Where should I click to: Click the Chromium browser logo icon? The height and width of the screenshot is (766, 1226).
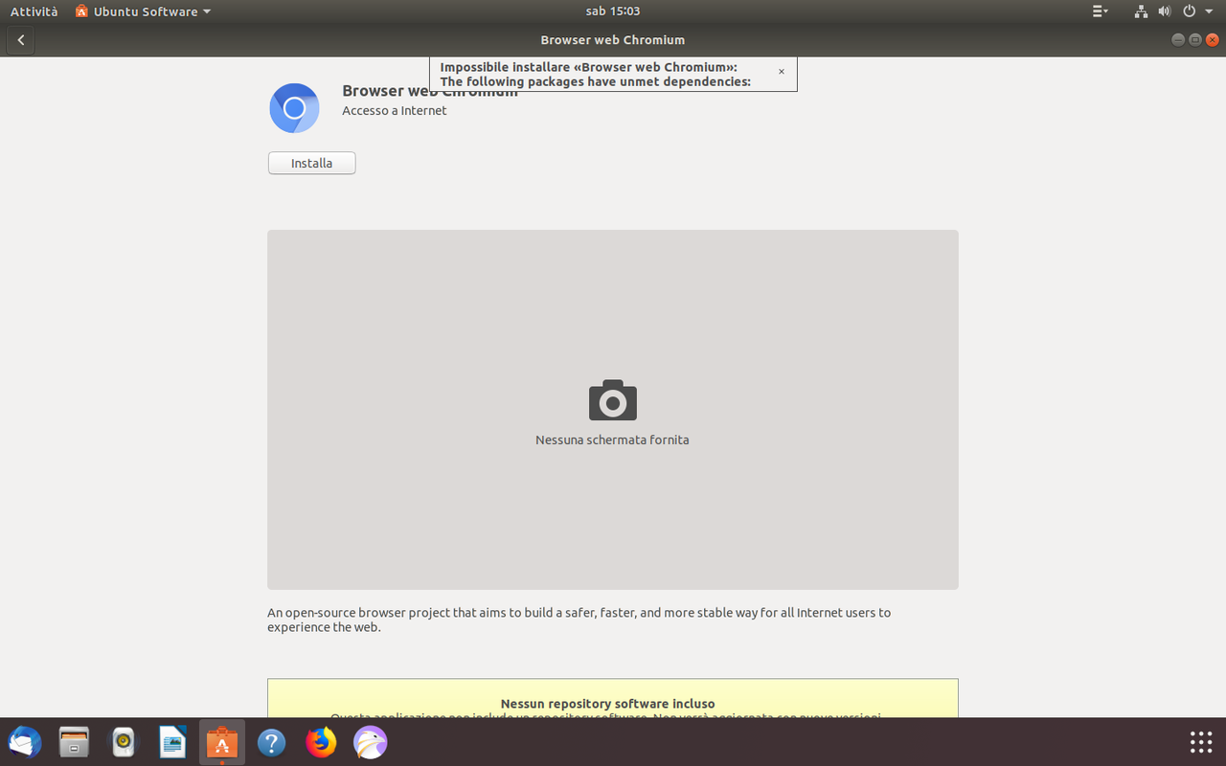[x=294, y=108]
